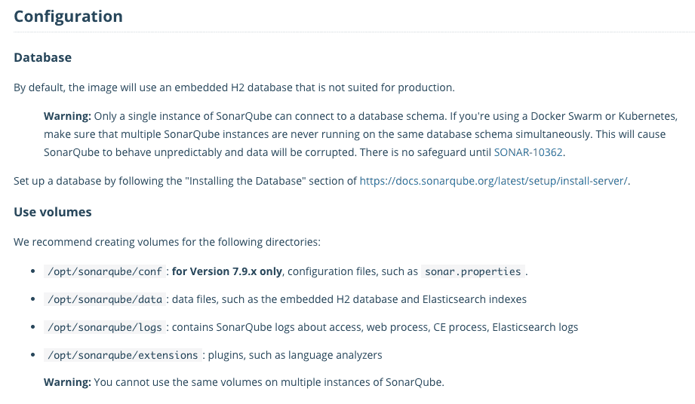
Task: Click the Database section heading
Action: click(x=43, y=57)
